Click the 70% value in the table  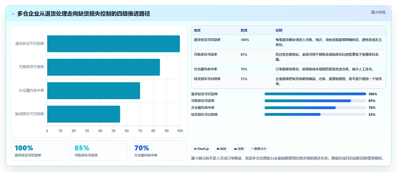pyautogui.click(x=244, y=69)
